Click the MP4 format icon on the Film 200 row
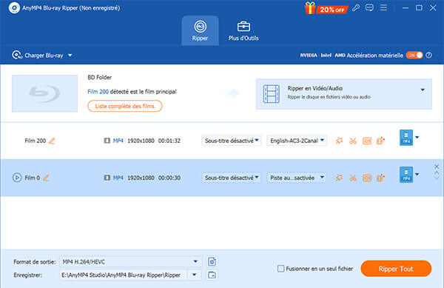The width and height of the screenshot is (444, 288). (x=406, y=138)
